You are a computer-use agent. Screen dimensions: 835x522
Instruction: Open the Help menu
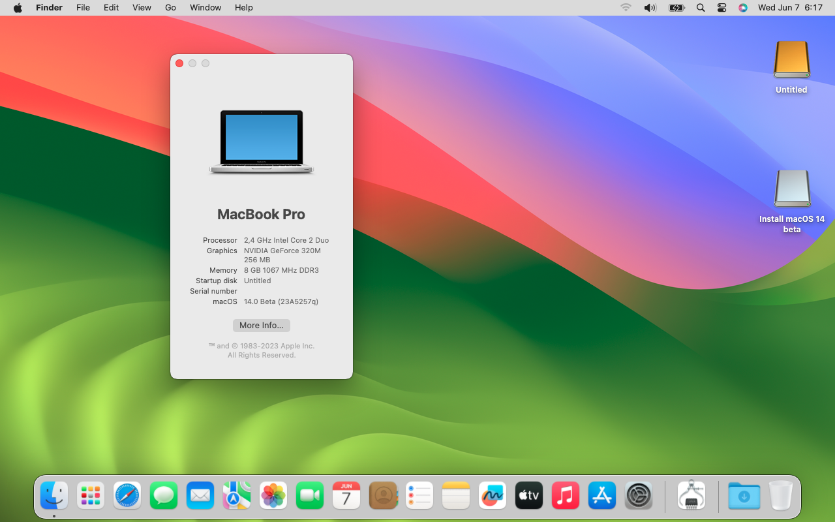coord(243,8)
